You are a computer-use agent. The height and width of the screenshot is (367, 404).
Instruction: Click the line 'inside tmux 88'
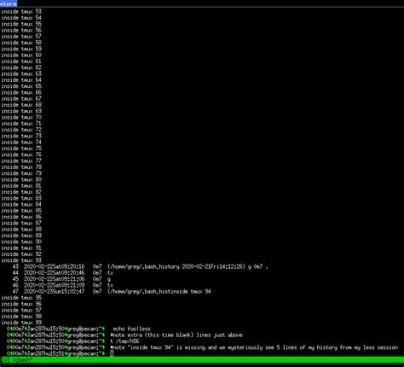coord(21,230)
